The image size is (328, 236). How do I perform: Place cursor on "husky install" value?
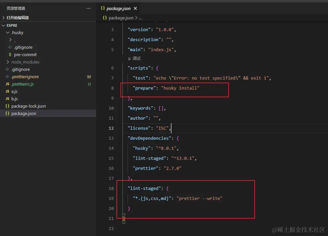pyautogui.click(x=180, y=88)
